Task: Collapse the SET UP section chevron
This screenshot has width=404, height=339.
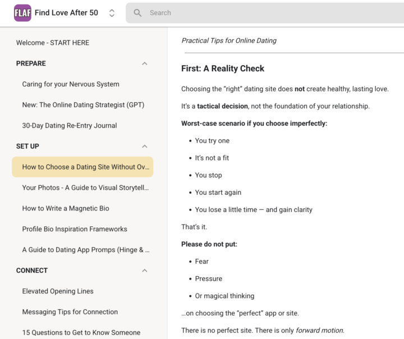Action: [145, 146]
